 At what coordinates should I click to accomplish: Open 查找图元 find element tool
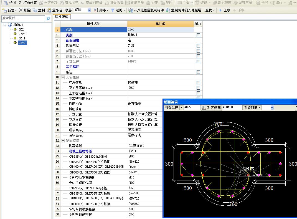coord(69,3)
